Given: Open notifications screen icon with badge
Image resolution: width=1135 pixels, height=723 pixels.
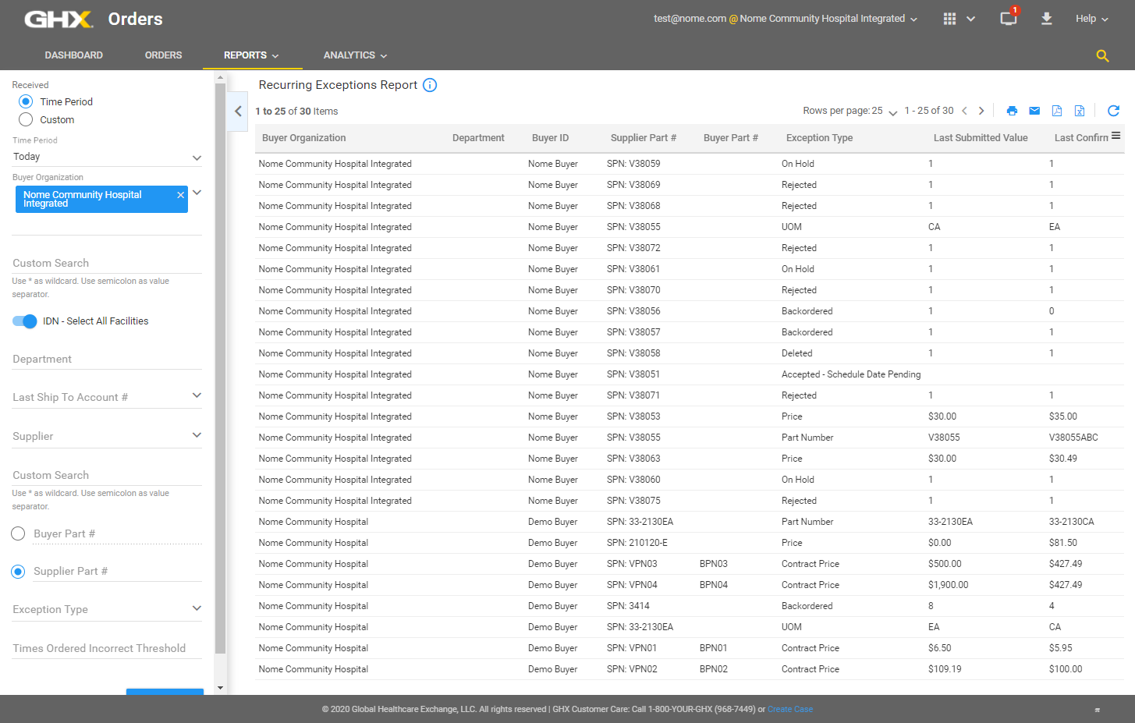Looking at the screenshot, I should click(1009, 18).
